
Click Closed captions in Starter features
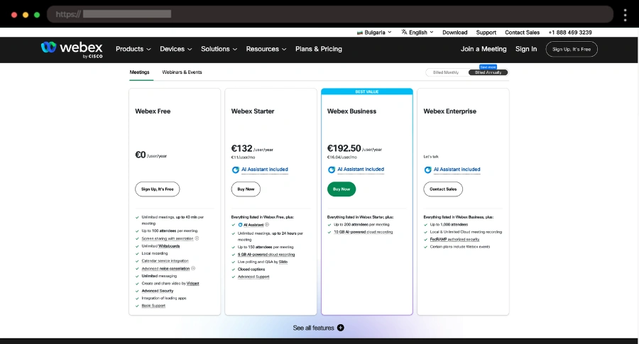(251, 269)
